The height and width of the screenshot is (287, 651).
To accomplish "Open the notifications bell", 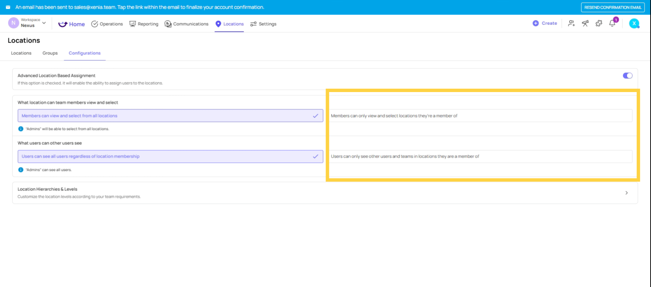I will click(x=612, y=23).
